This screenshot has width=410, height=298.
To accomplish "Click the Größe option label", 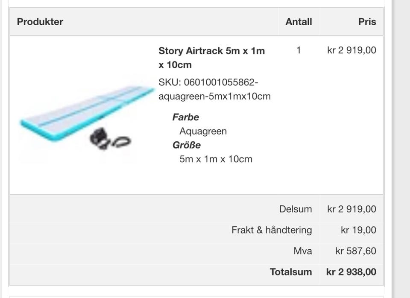I will click(187, 145).
